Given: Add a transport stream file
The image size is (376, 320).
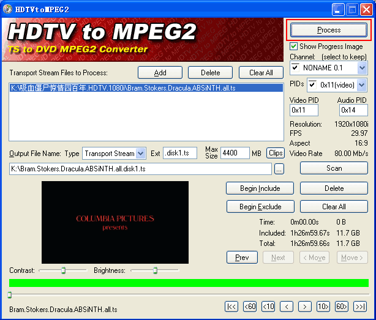Looking at the screenshot, I should [x=160, y=73].
